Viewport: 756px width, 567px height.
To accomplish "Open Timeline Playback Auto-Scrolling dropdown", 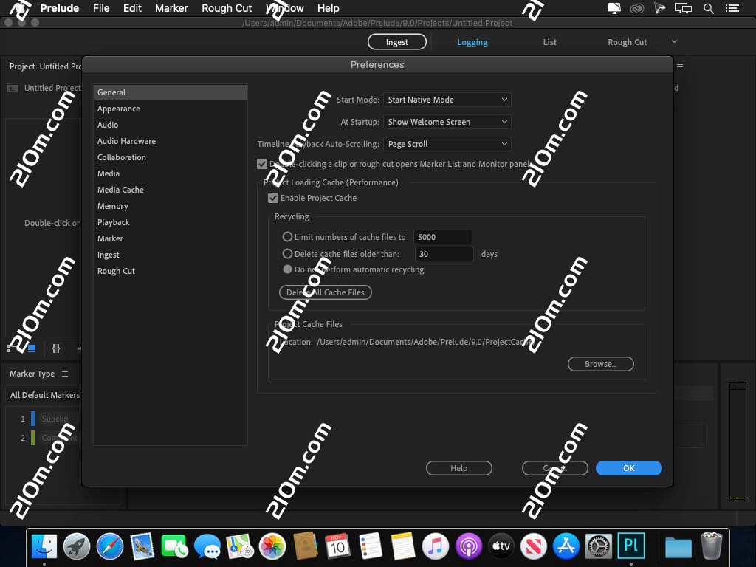I will (447, 144).
